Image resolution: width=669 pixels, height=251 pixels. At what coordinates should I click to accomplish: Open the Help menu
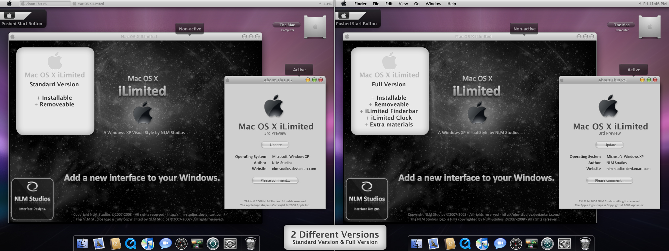pyautogui.click(x=452, y=4)
